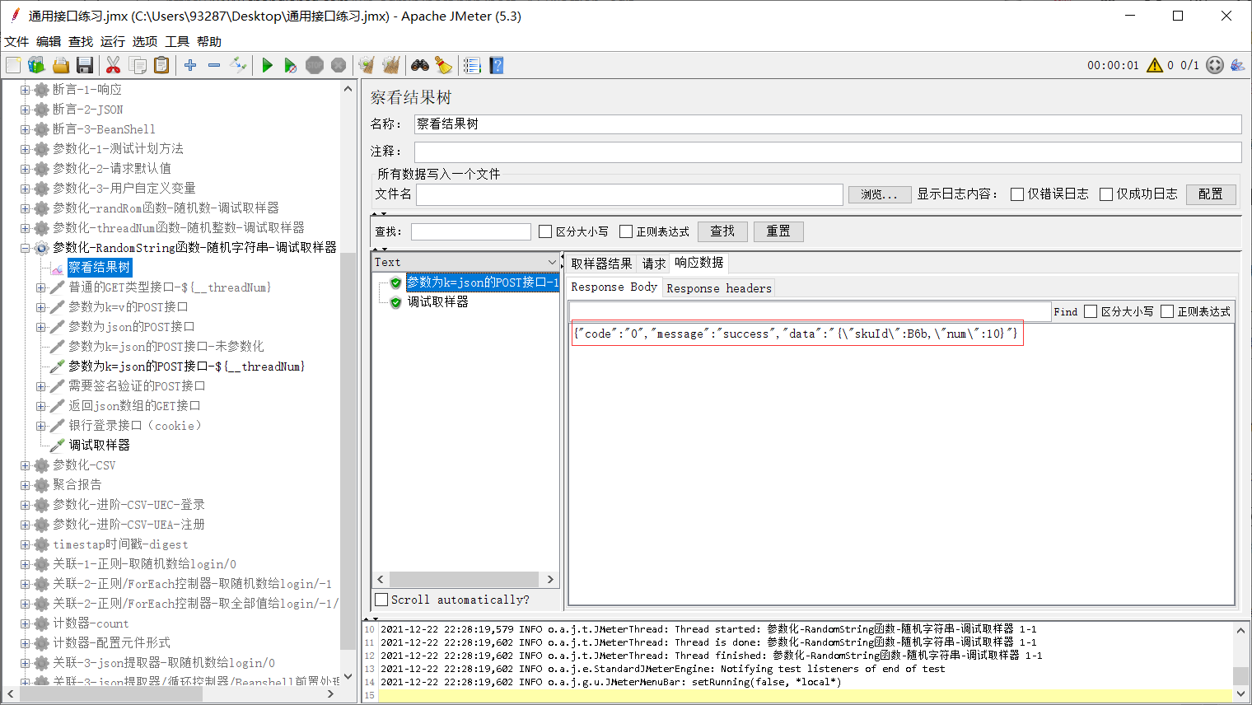1252x705 pixels.
Task: Switch to 取样器结果 tab
Action: pos(601,264)
